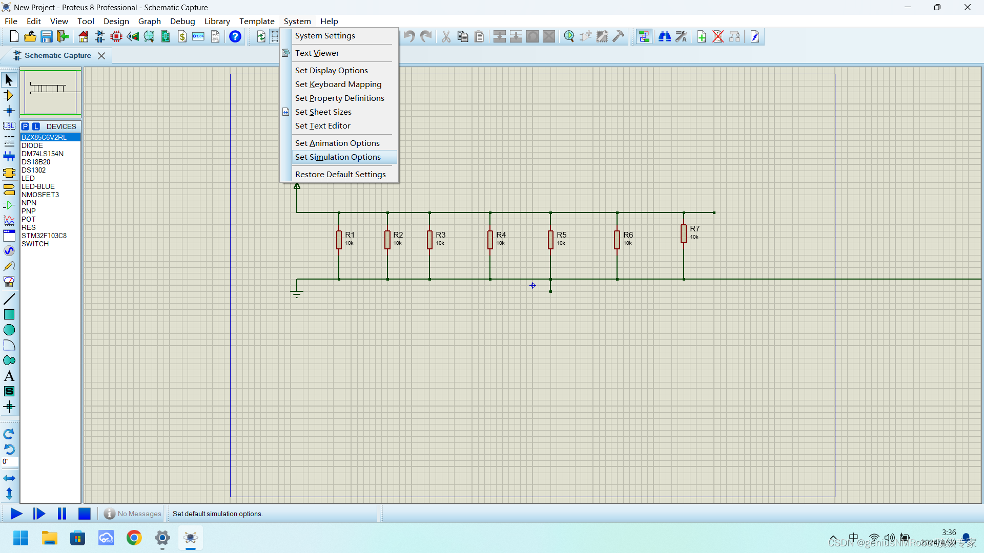Click the rotation angle input field
Viewport: 984px width, 553px height.
coord(10,462)
